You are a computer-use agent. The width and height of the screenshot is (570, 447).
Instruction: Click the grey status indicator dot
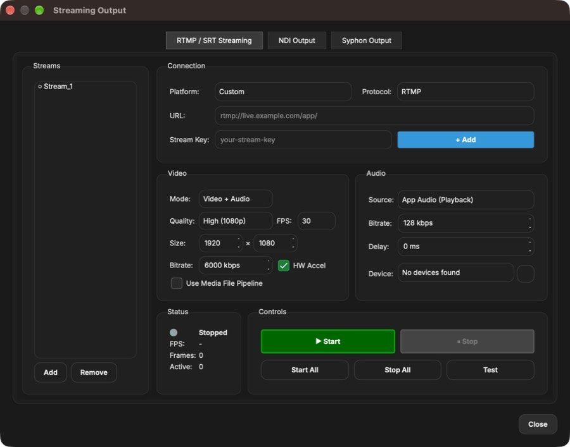(174, 333)
